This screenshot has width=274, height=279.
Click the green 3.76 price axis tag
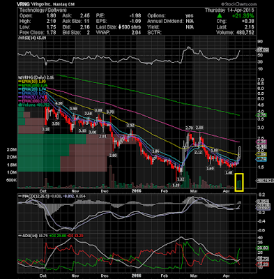[x=261, y=115]
